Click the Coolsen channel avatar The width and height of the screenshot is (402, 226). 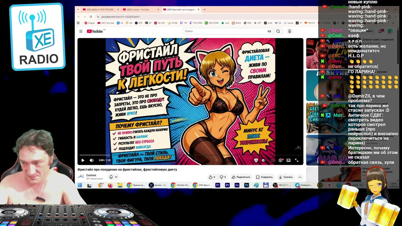tap(81, 176)
